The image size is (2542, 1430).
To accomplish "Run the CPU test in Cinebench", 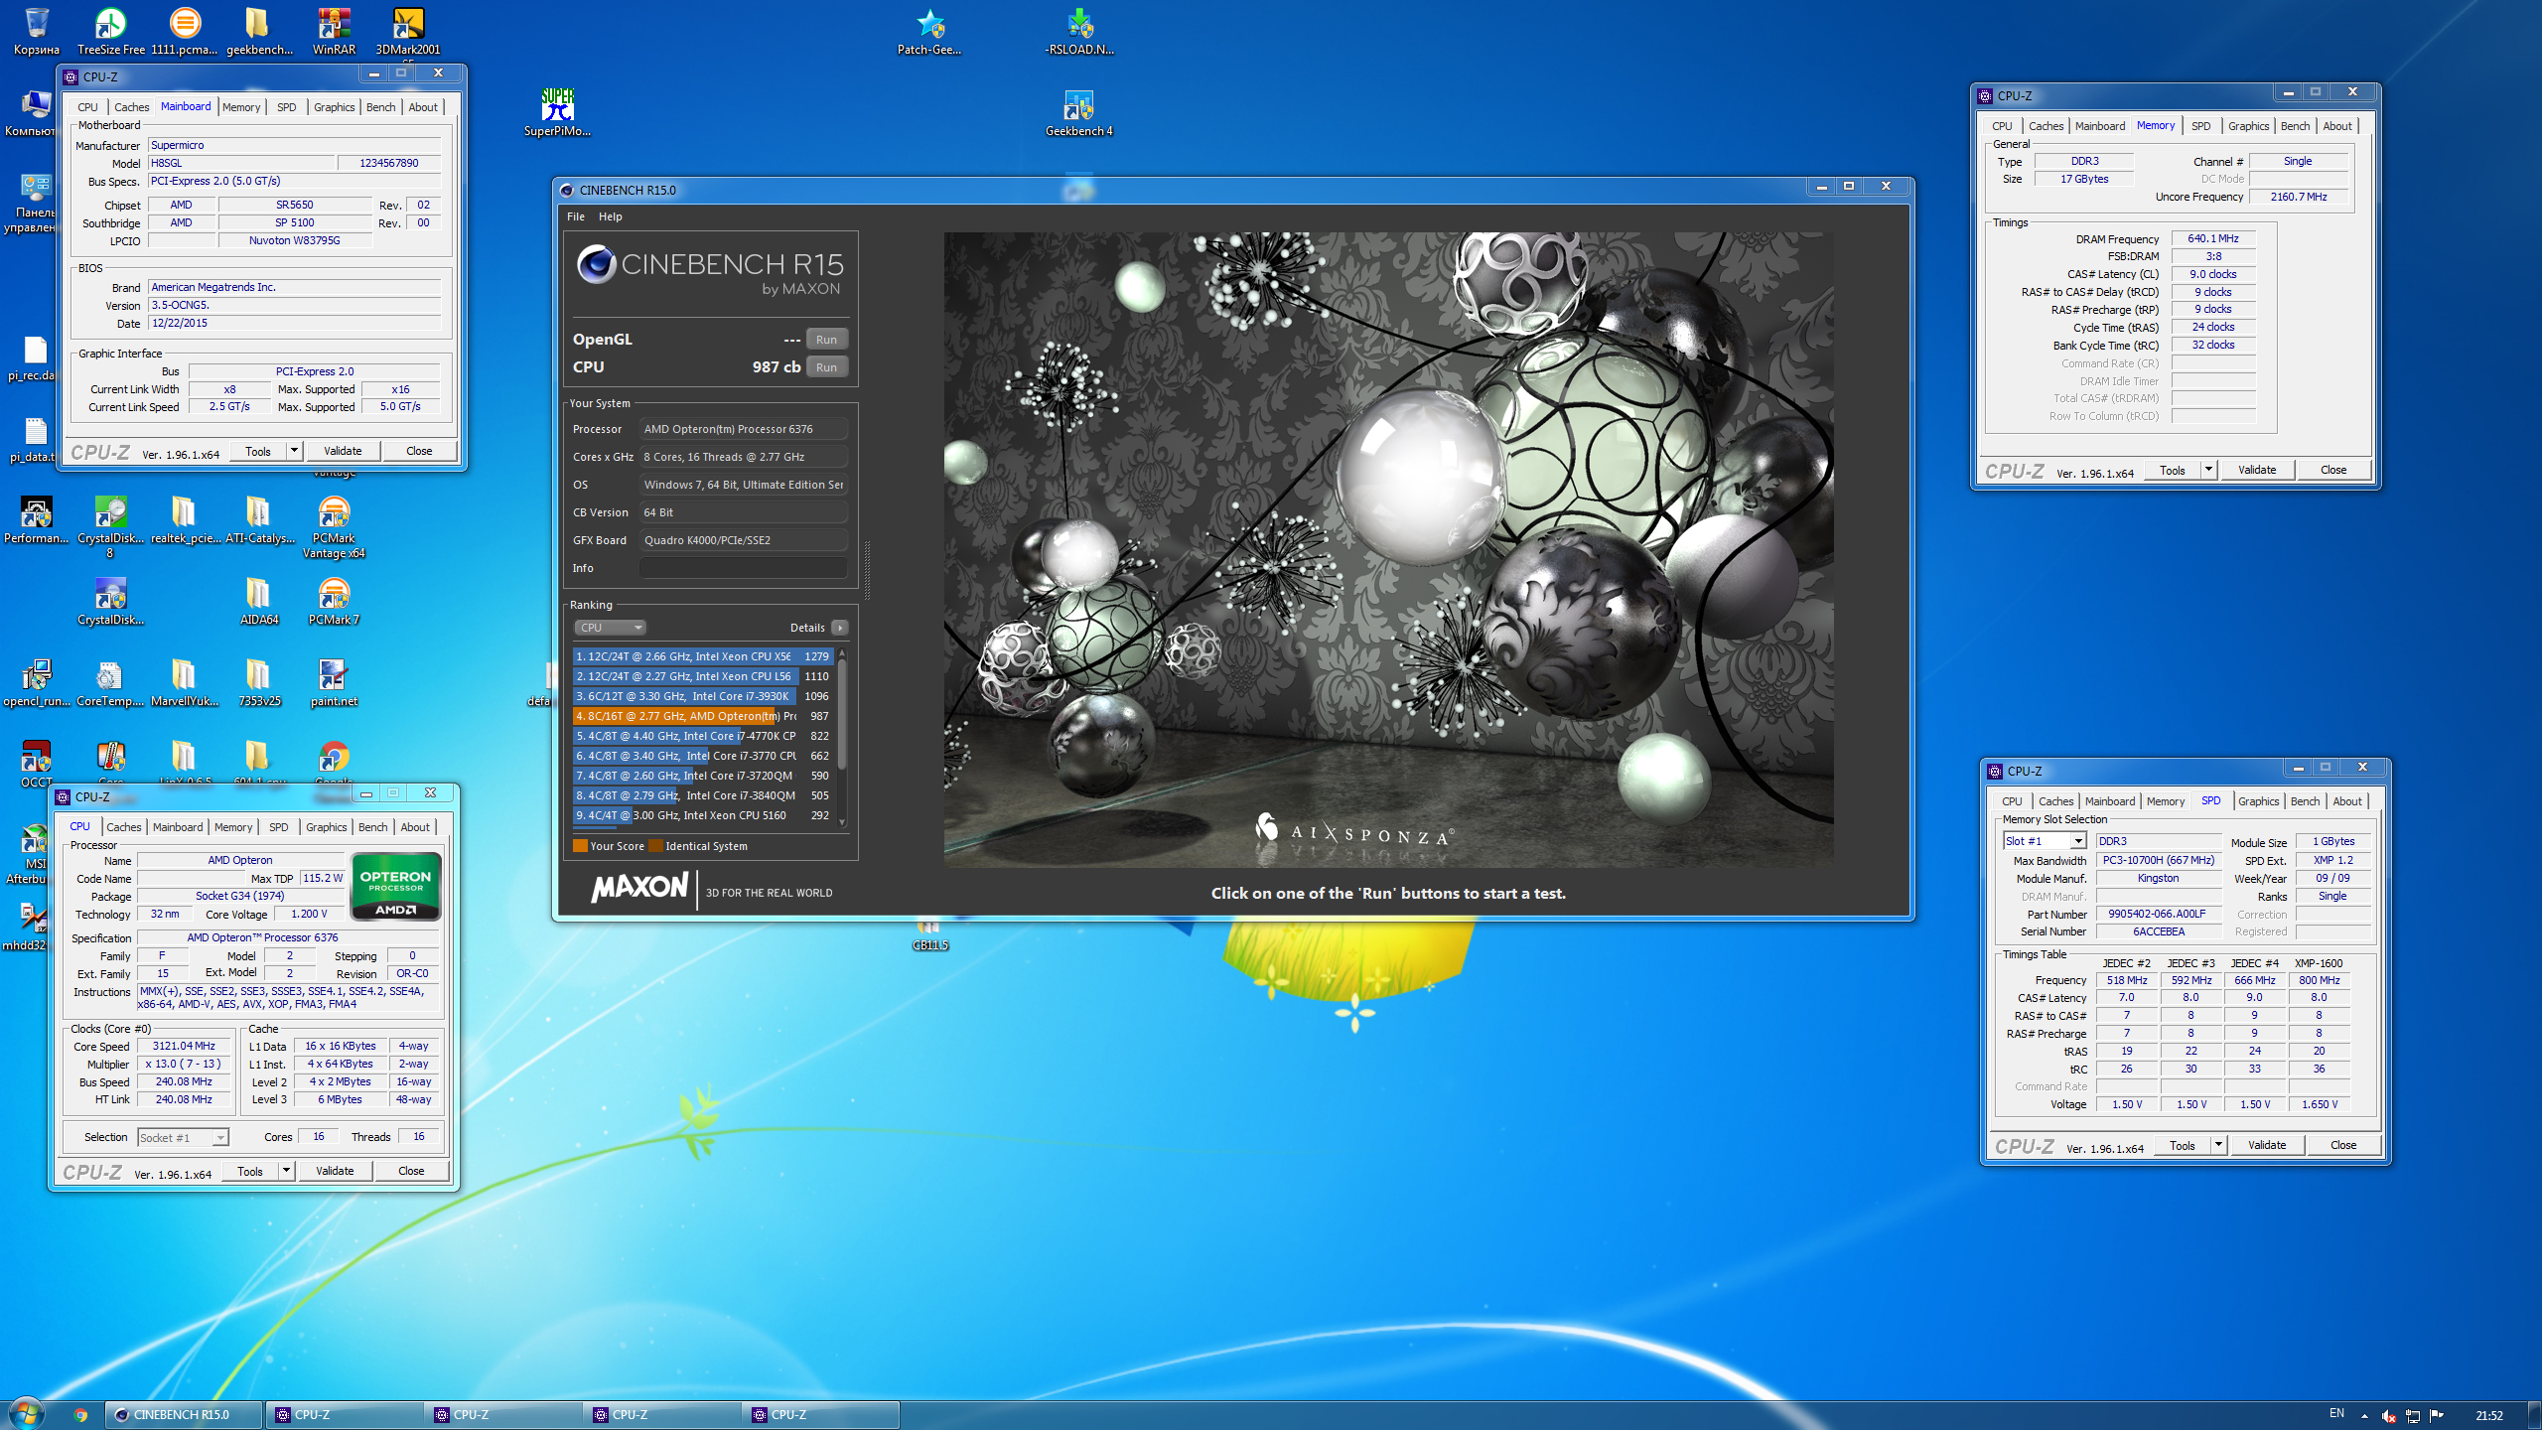I will coord(826,367).
